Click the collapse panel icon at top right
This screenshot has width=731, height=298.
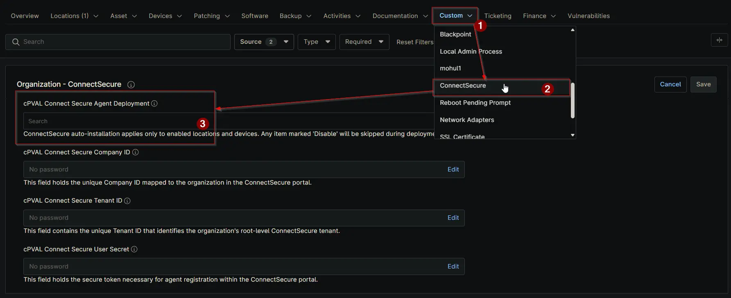tap(719, 40)
